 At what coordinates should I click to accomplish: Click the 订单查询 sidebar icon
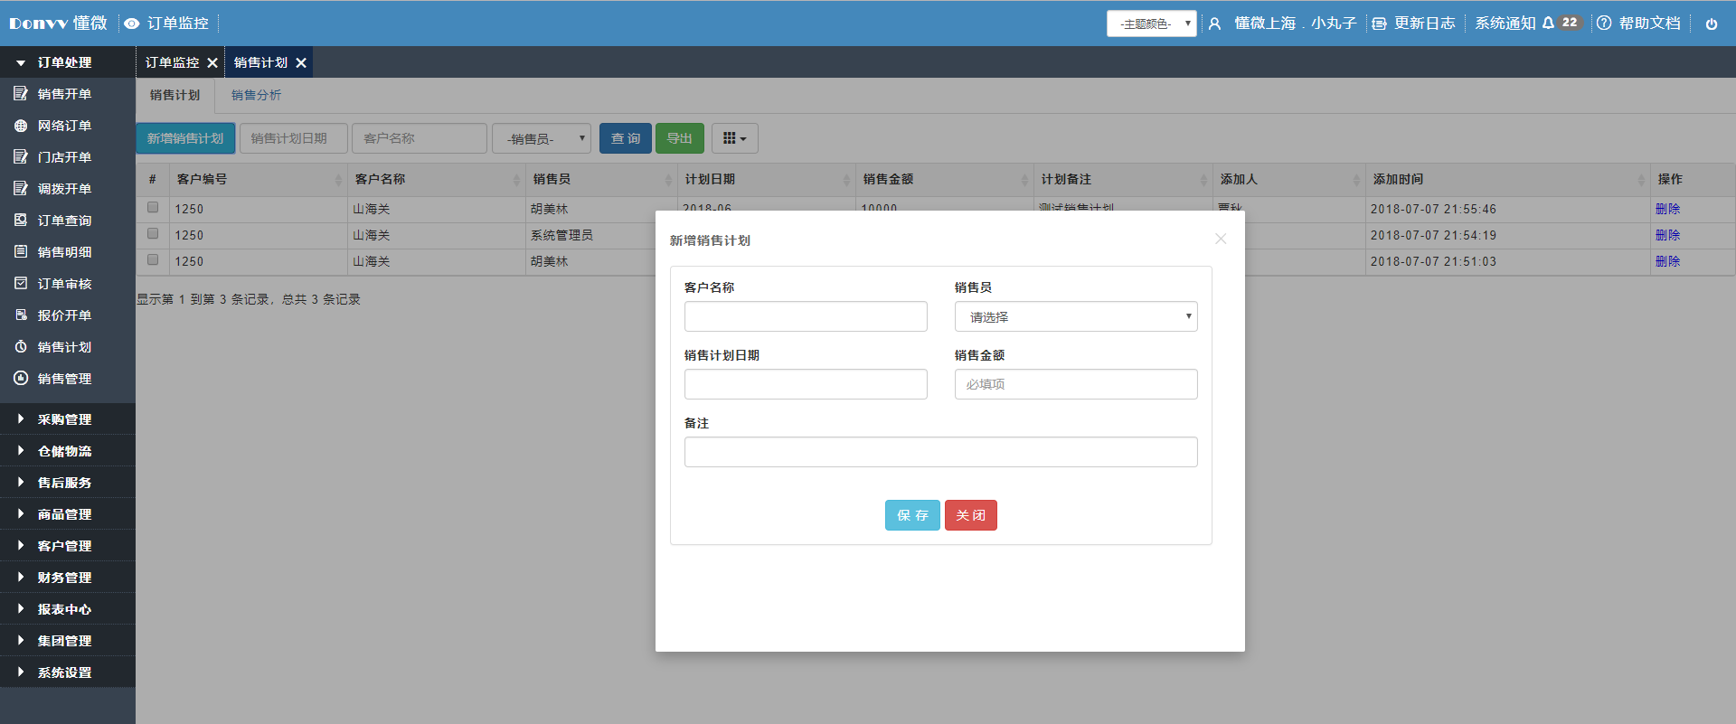click(x=21, y=220)
